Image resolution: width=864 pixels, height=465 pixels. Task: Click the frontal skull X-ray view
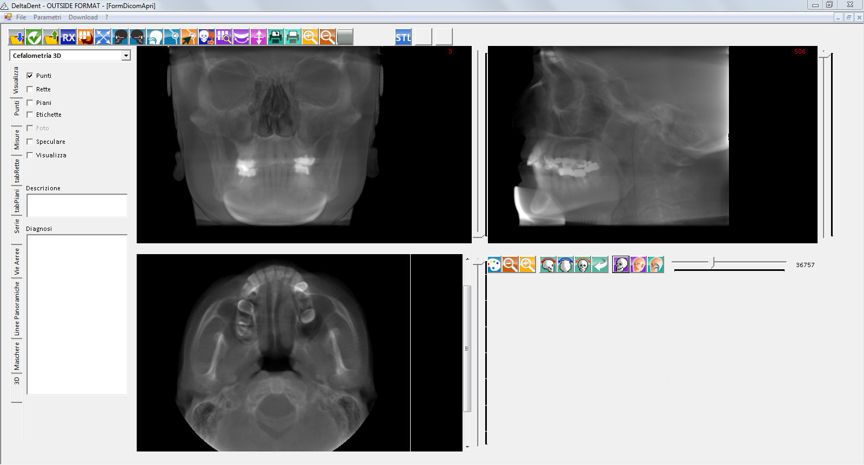coord(304,144)
